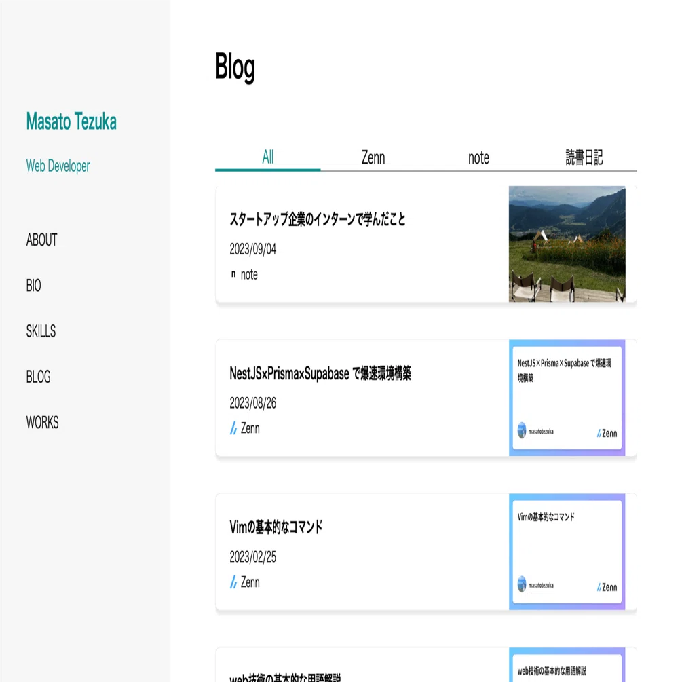
Task: Open the 読書日記 tab
Action: point(584,157)
